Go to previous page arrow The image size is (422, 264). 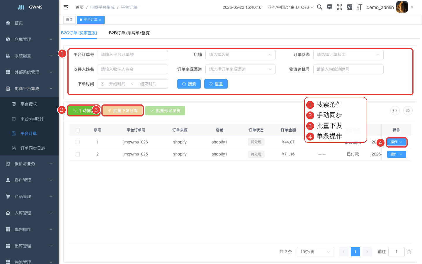344,252
